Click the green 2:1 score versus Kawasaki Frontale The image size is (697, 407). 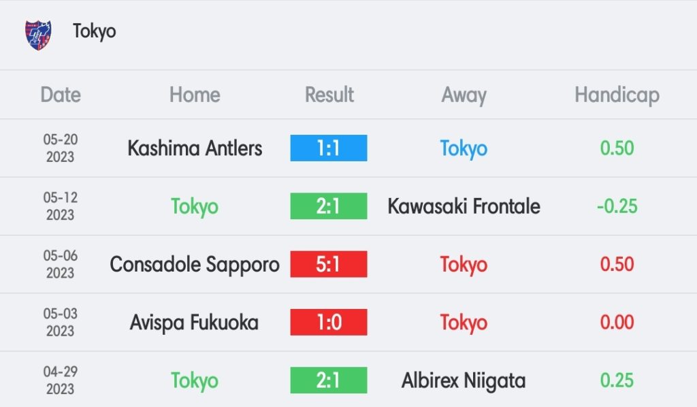[329, 206]
